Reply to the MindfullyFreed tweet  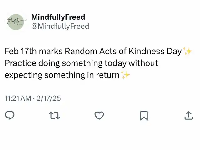[x=10, y=116]
